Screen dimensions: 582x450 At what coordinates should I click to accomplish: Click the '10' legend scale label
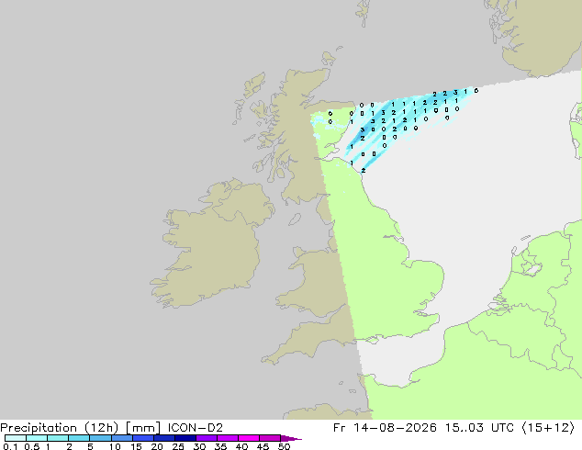click(115, 446)
